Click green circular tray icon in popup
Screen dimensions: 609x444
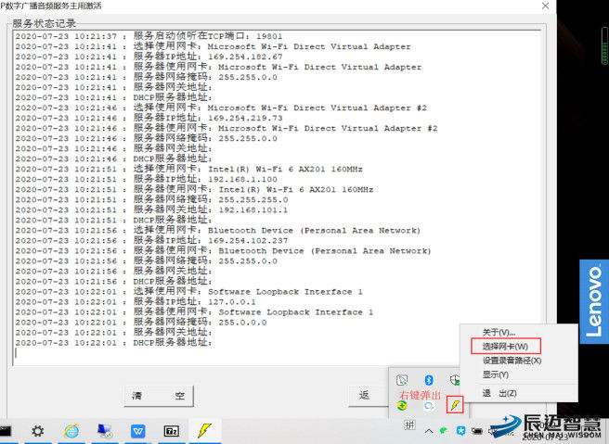tap(402, 405)
